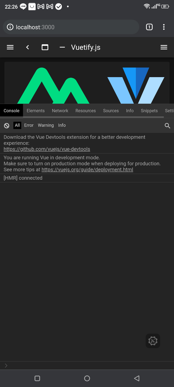Click the "You are running Vue in development mode" log
Viewport: 174px width, 387px height.
(87, 164)
